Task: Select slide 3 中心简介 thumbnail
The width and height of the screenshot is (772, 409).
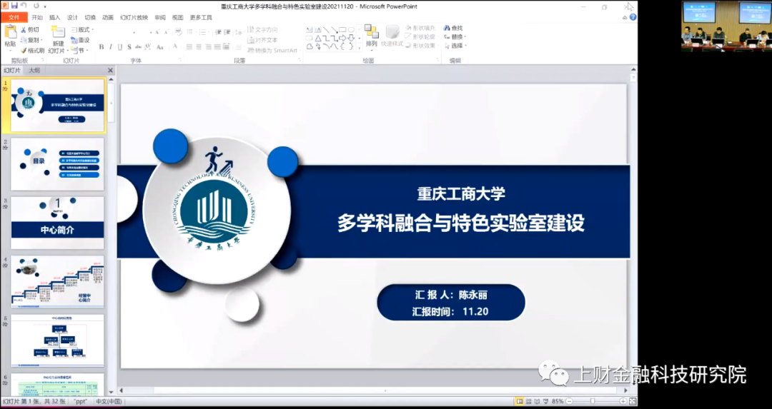Action: tap(58, 223)
